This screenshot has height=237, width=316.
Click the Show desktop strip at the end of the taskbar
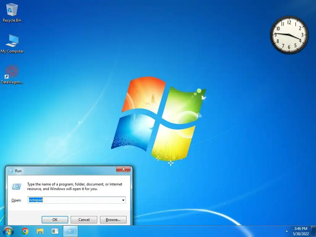[x=313, y=231]
